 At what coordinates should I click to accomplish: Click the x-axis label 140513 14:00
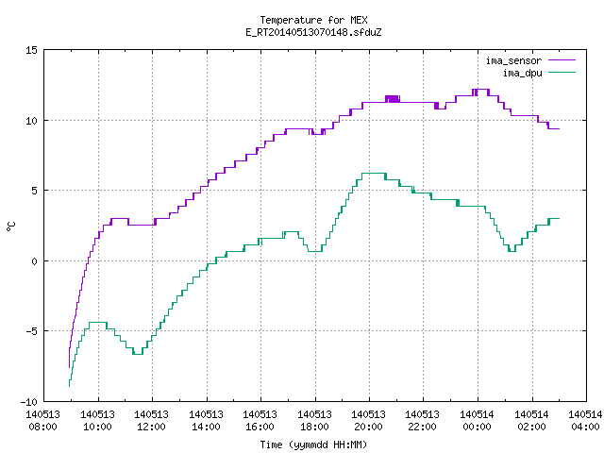coord(206,420)
